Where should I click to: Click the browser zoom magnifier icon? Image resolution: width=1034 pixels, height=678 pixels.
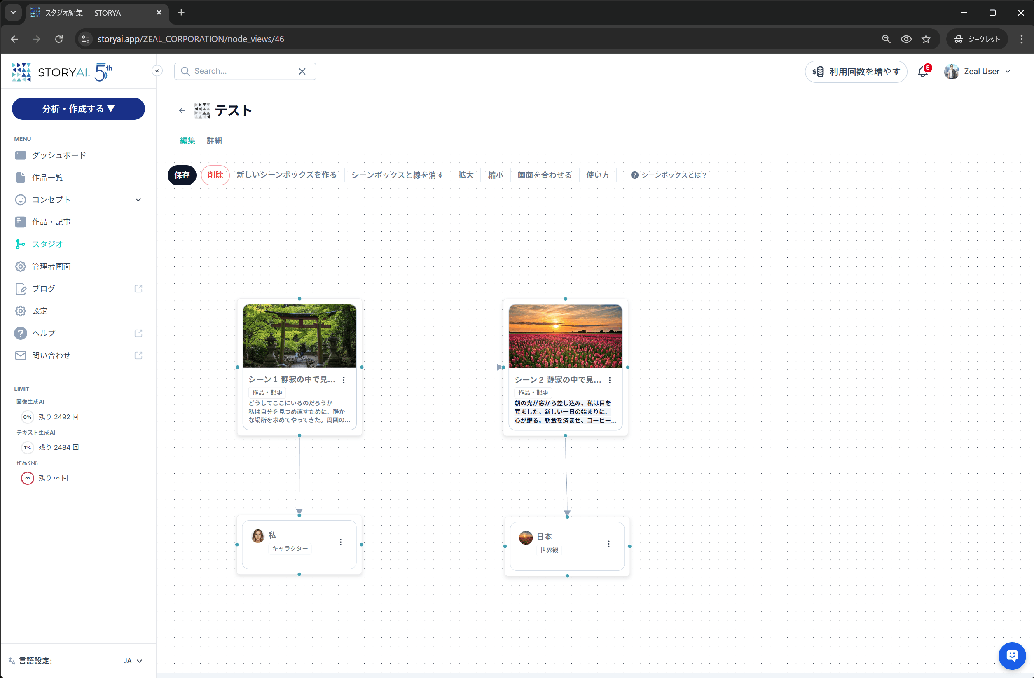click(886, 39)
